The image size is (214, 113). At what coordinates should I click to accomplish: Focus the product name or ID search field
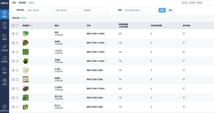tap(140, 10)
